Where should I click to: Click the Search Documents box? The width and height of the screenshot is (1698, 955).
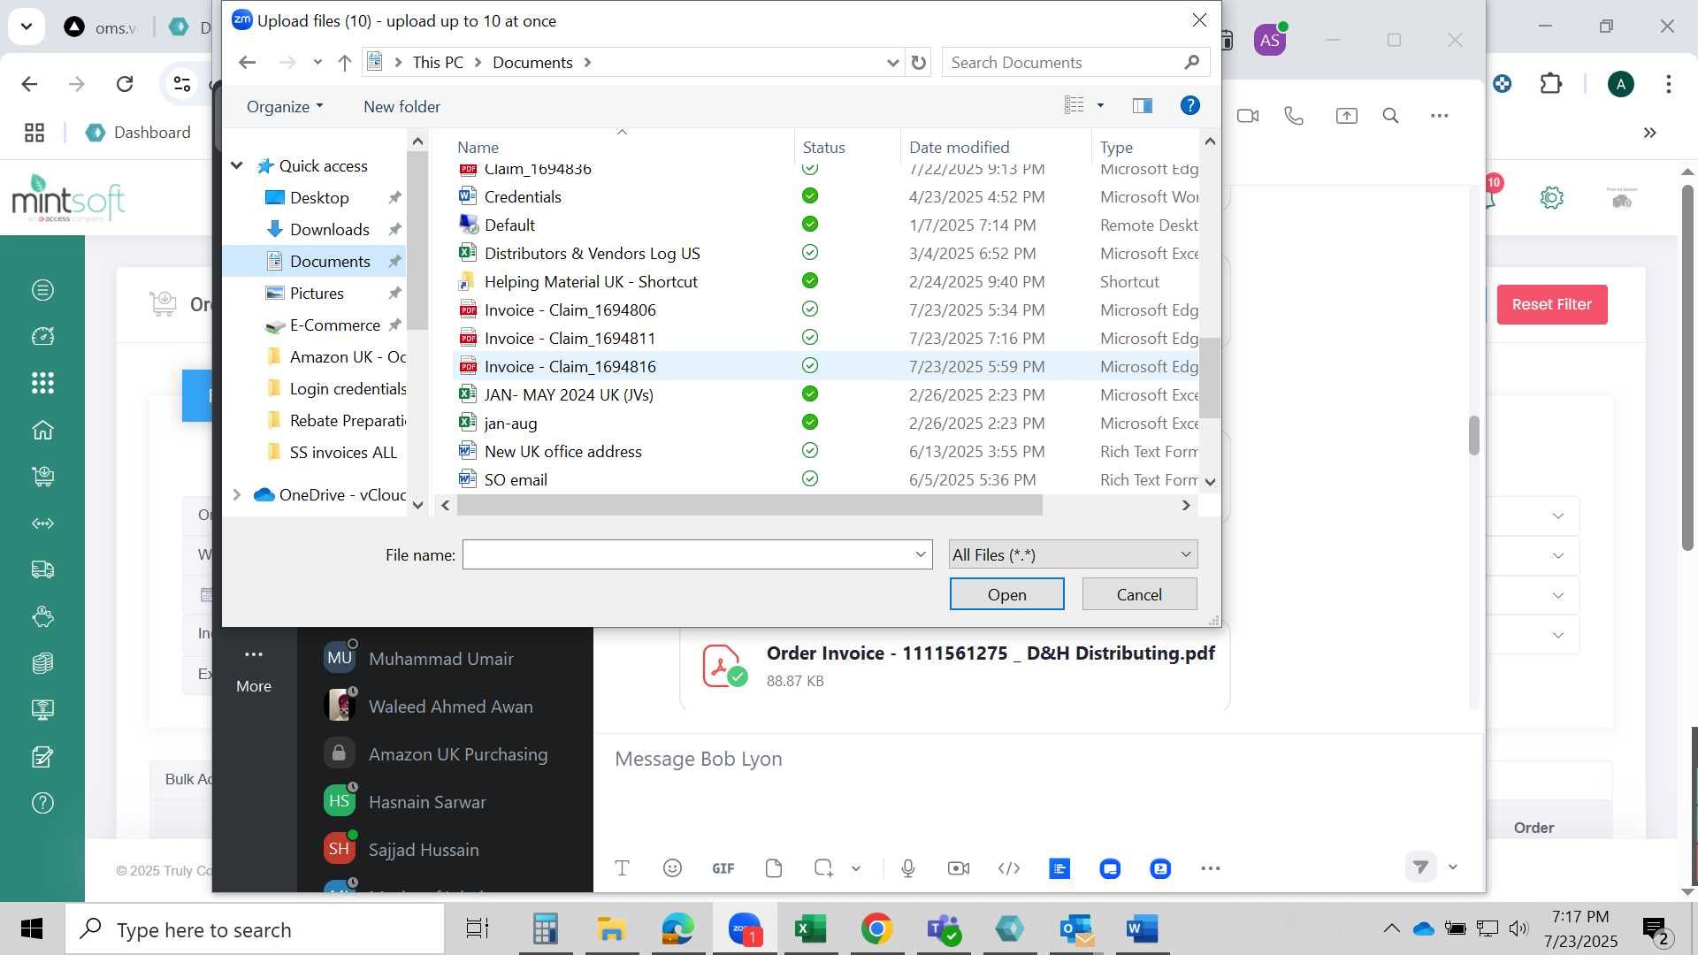pos(1075,63)
